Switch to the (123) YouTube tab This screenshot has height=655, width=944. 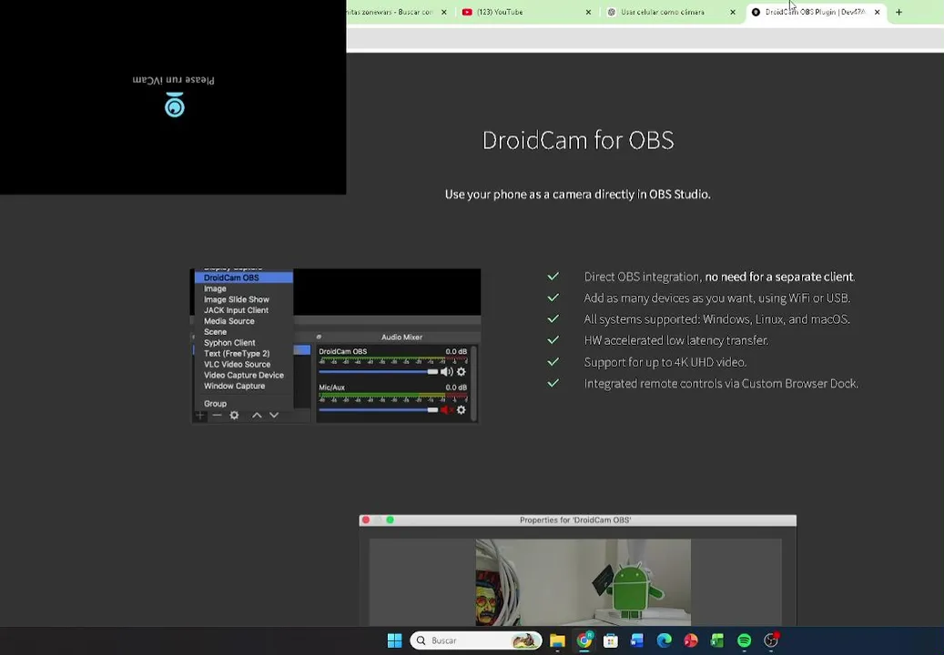tap(527, 12)
